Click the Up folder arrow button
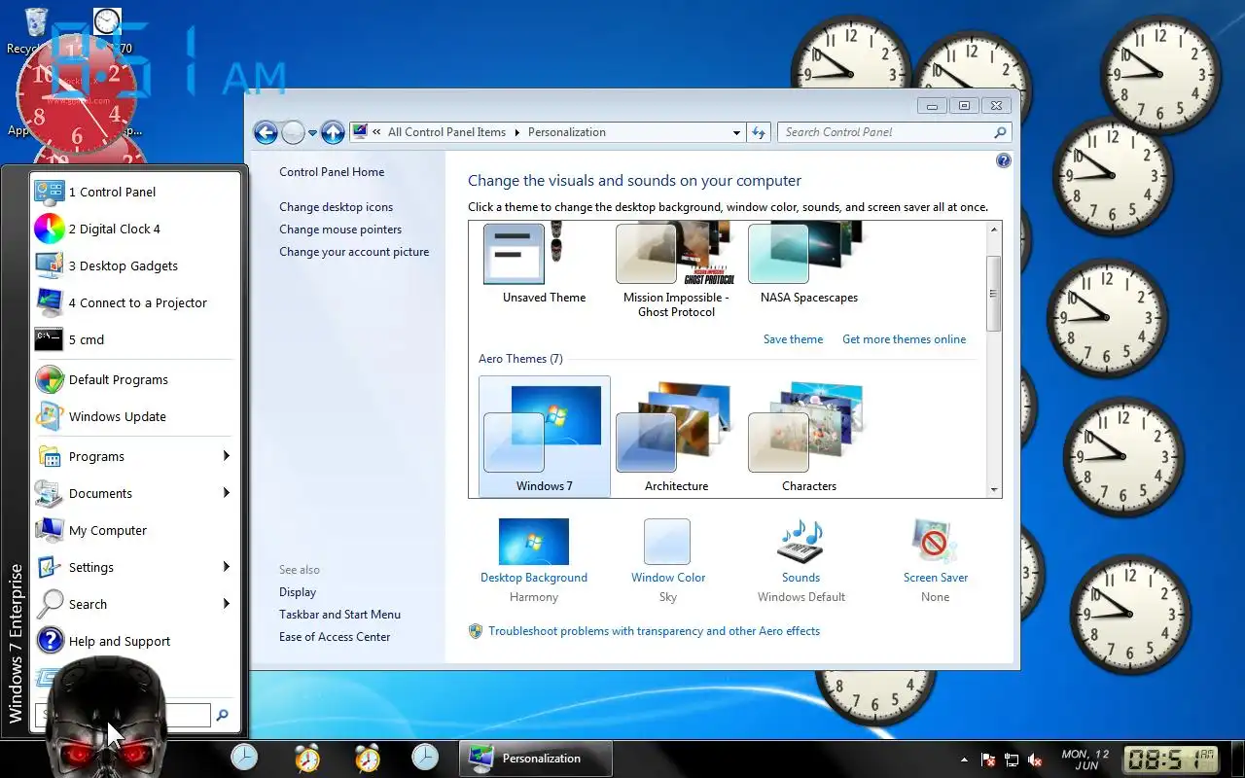The height and width of the screenshot is (778, 1245). point(333,132)
